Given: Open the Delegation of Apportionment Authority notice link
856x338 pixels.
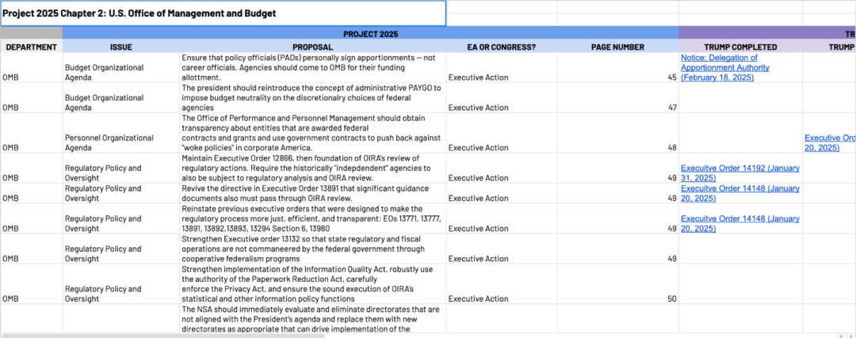Looking at the screenshot, I should pyautogui.click(x=725, y=67).
